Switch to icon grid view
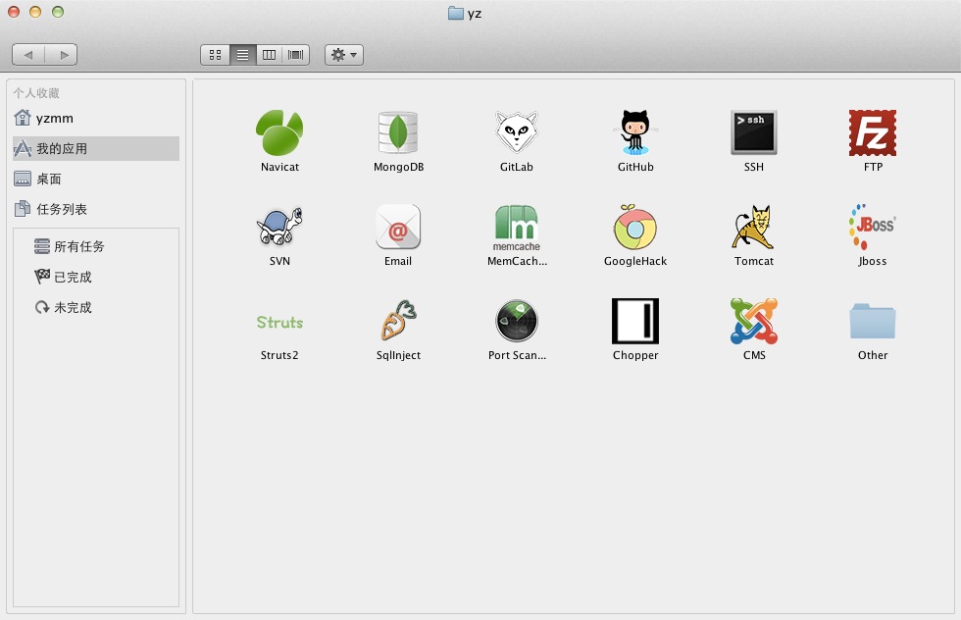961x620 pixels. pos(215,55)
